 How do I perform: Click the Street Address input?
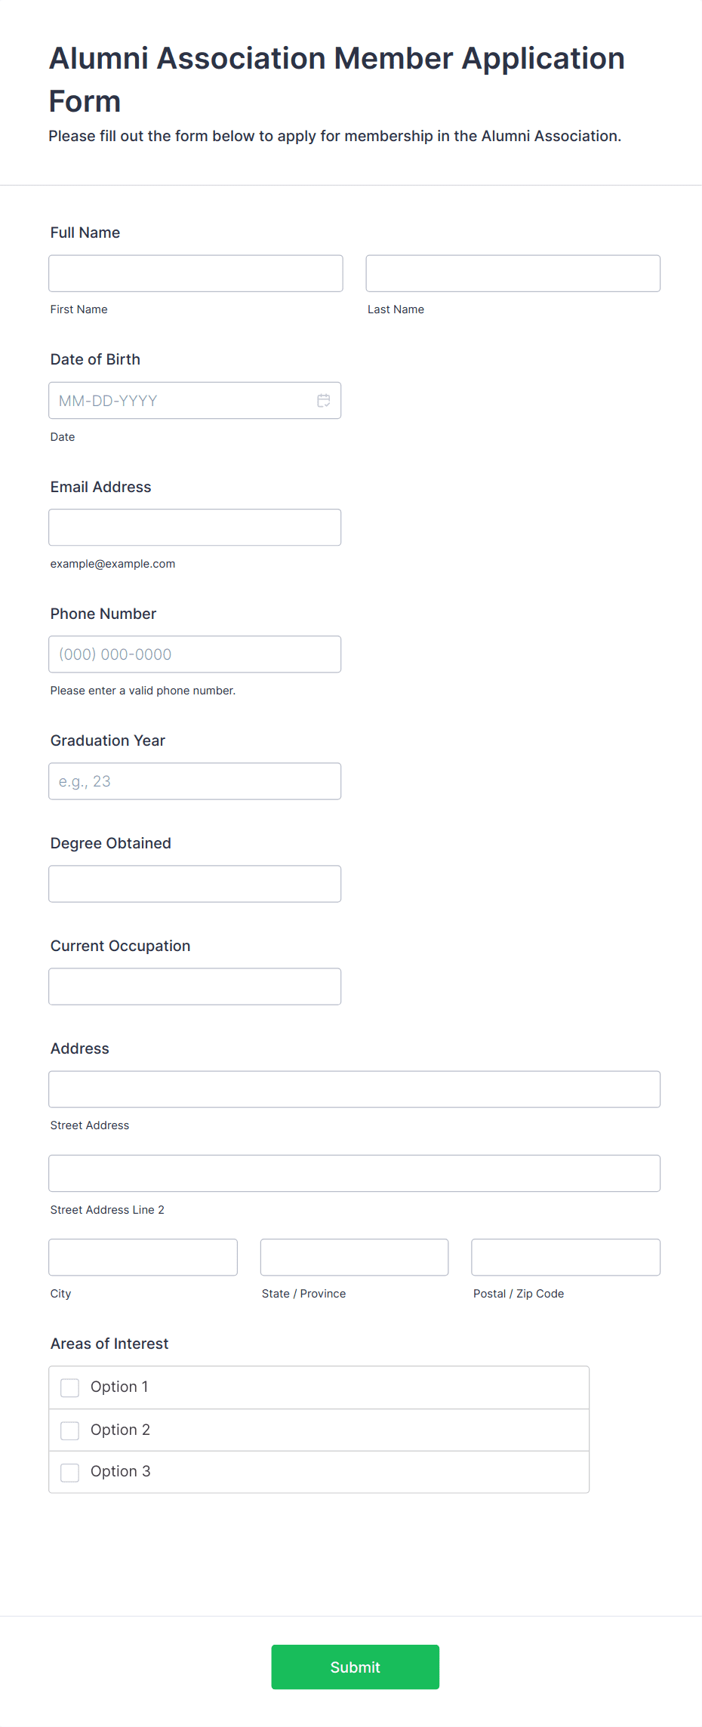point(354,1089)
